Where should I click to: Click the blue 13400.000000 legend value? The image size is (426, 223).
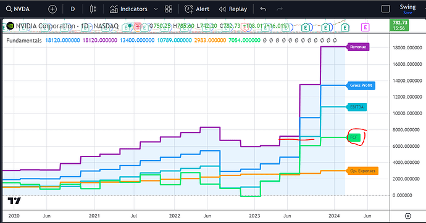[x=137, y=41]
